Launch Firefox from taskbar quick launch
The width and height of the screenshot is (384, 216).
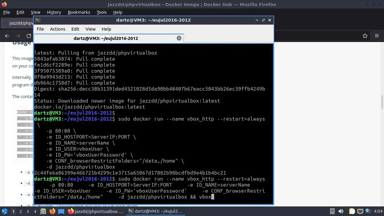(52, 211)
